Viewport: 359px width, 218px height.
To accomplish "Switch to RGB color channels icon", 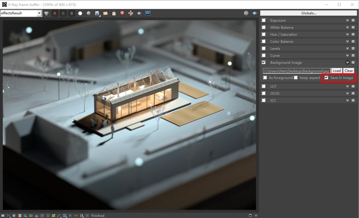I will click(46, 13).
